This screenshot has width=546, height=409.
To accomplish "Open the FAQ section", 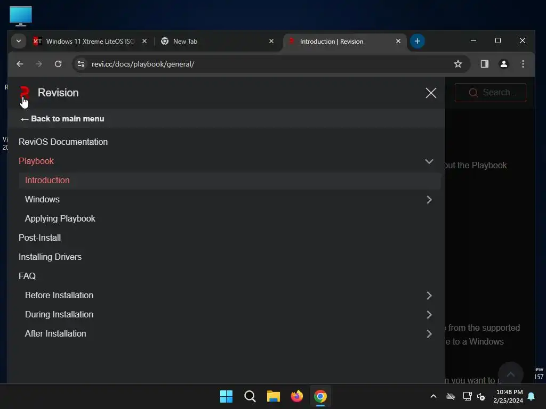I will 27,276.
